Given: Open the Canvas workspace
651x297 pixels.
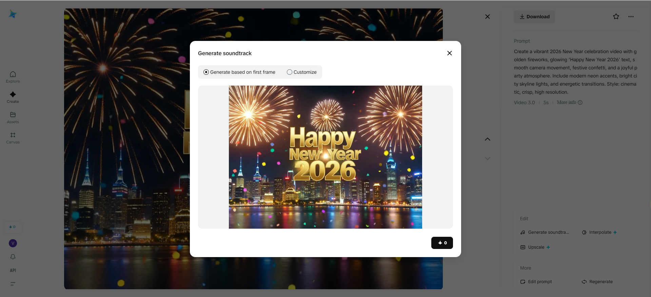Looking at the screenshot, I should (x=13, y=138).
